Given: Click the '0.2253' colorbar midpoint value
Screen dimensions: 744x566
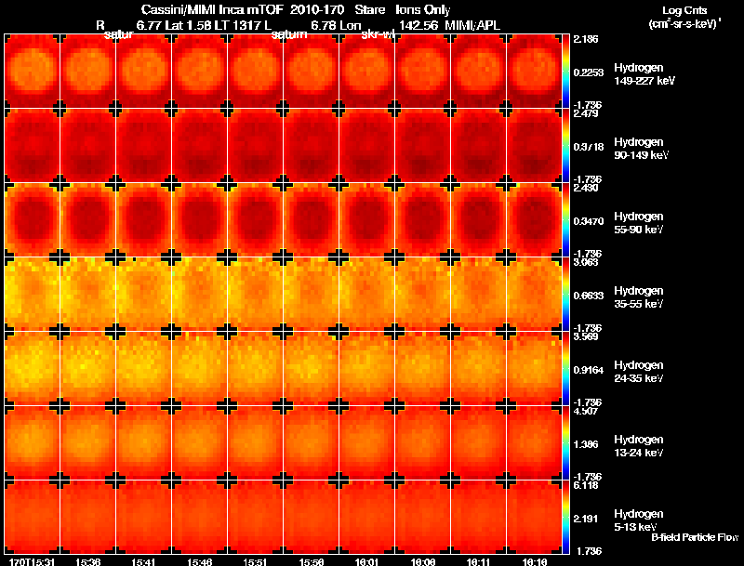Looking at the screenshot, I should click(589, 72).
